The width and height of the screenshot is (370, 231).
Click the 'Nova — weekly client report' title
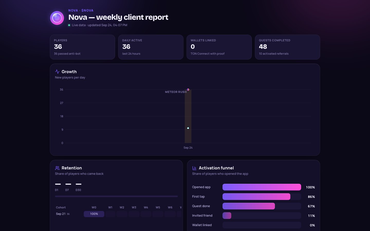[x=118, y=17]
